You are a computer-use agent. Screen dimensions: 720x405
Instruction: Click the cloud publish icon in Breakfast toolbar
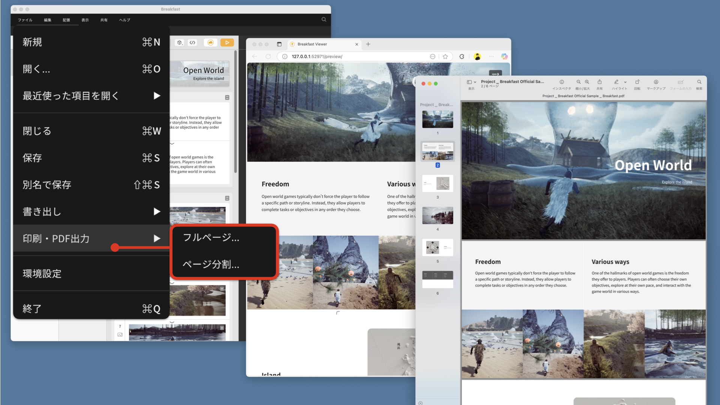210,42
